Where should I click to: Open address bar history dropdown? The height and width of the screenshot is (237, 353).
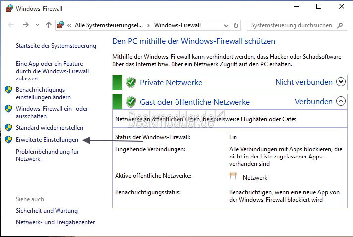tap(226, 26)
